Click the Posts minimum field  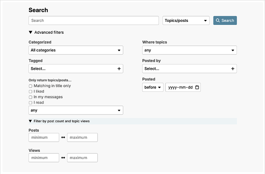click(x=44, y=138)
